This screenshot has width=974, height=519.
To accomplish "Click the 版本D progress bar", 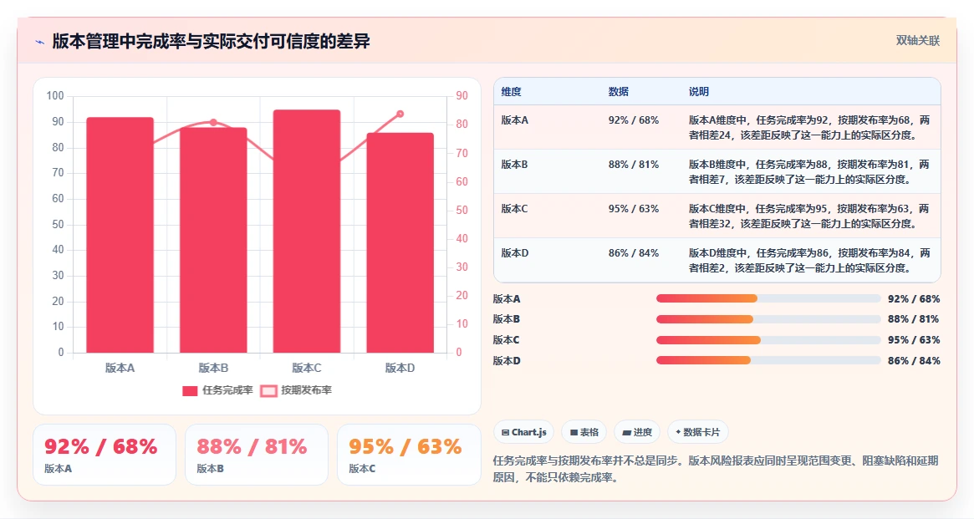I will coord(768,361).
